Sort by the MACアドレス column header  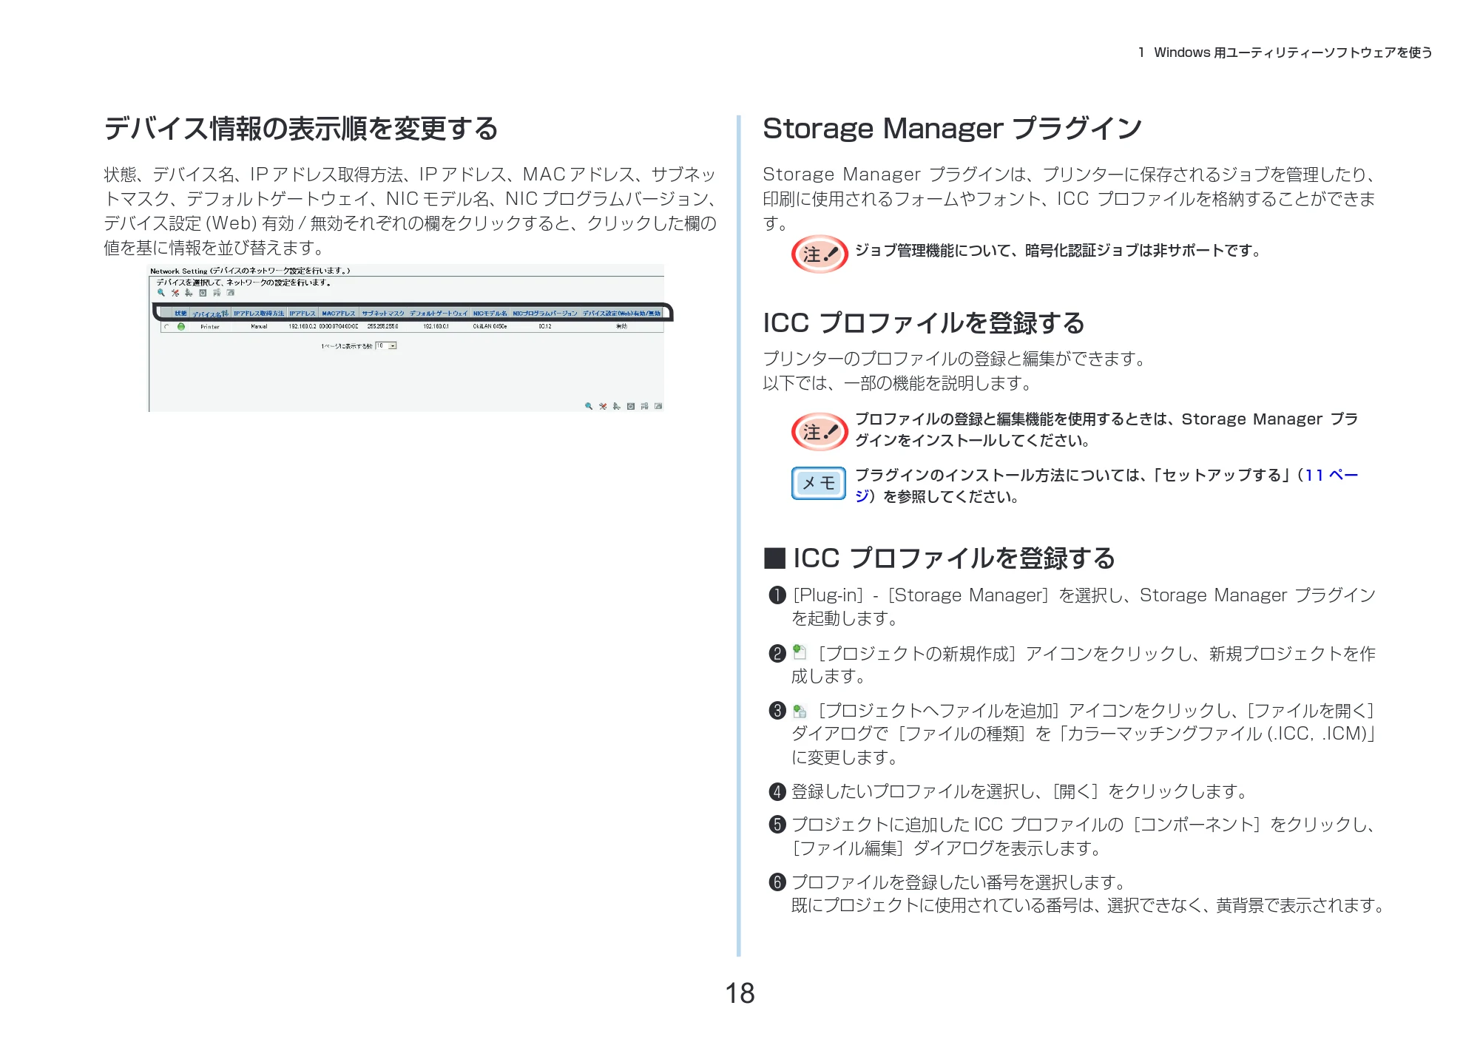(339, 313)
